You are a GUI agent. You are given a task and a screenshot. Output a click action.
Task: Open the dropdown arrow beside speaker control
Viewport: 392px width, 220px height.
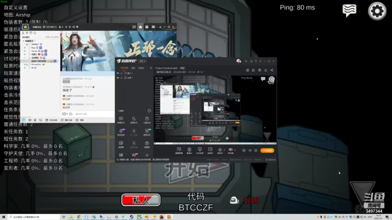(235, 150)
